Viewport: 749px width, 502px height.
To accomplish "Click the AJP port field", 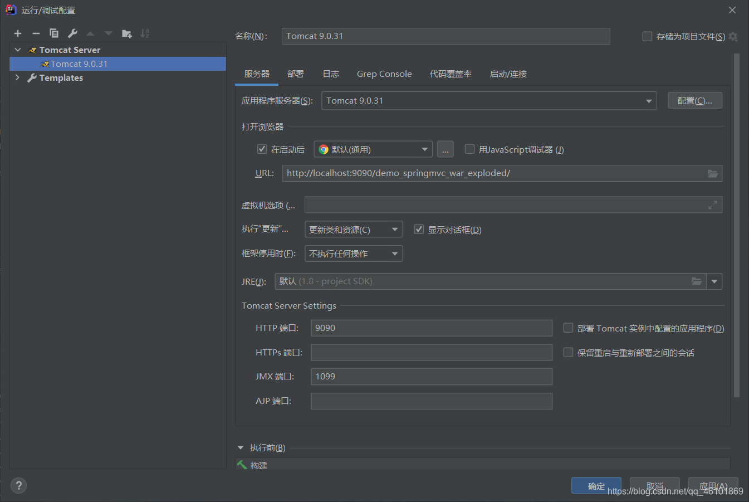I will tap(432, 401).
